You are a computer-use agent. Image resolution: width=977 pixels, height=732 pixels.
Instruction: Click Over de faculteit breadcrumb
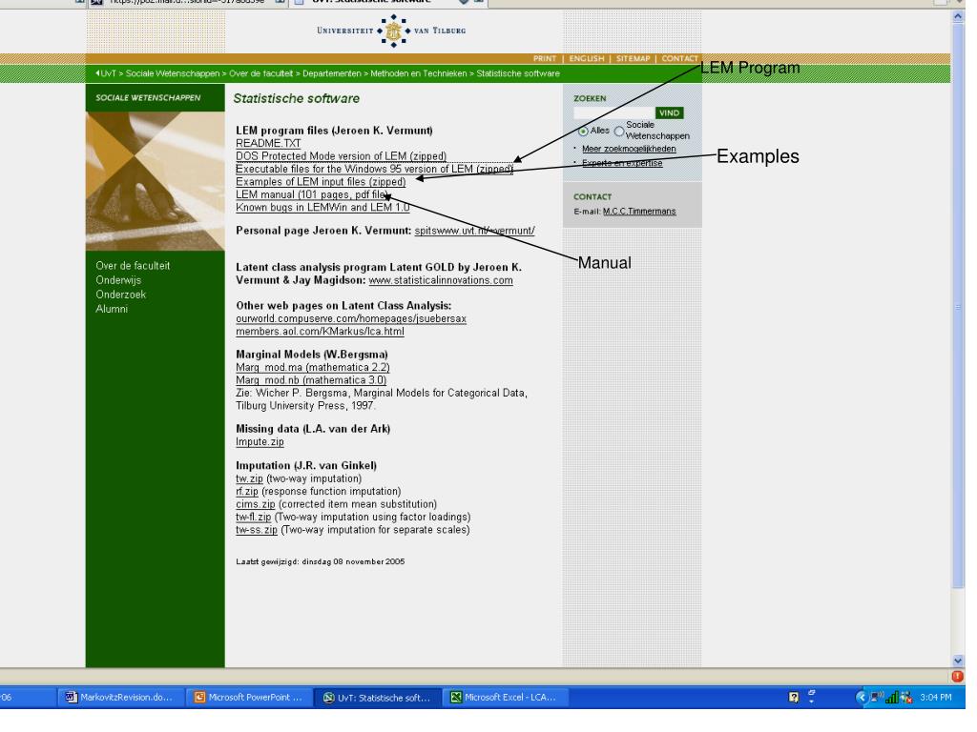point(260,73)
